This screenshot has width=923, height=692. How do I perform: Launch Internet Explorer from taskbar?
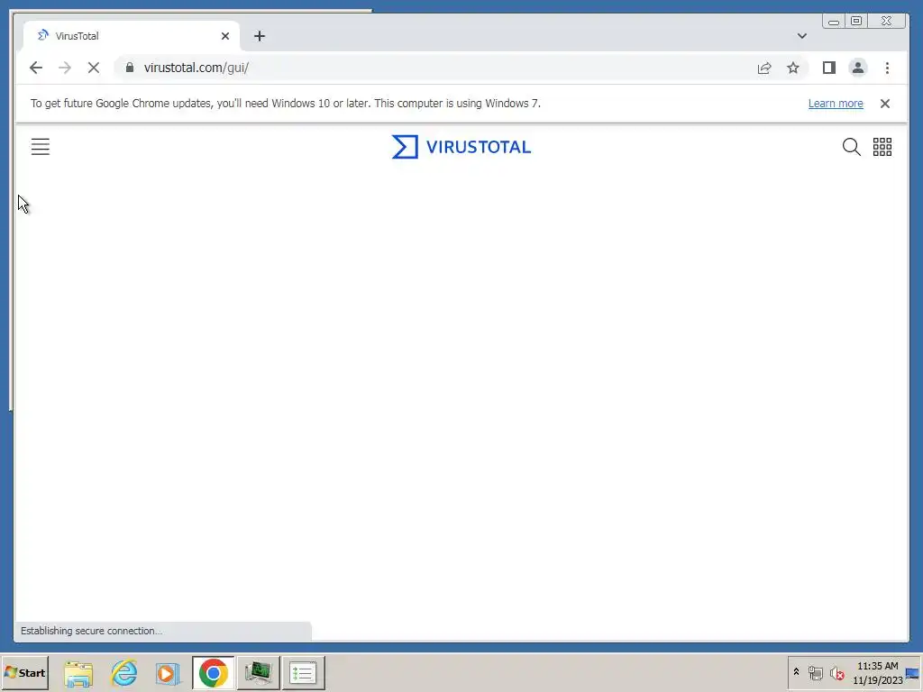tap(124, 672)
